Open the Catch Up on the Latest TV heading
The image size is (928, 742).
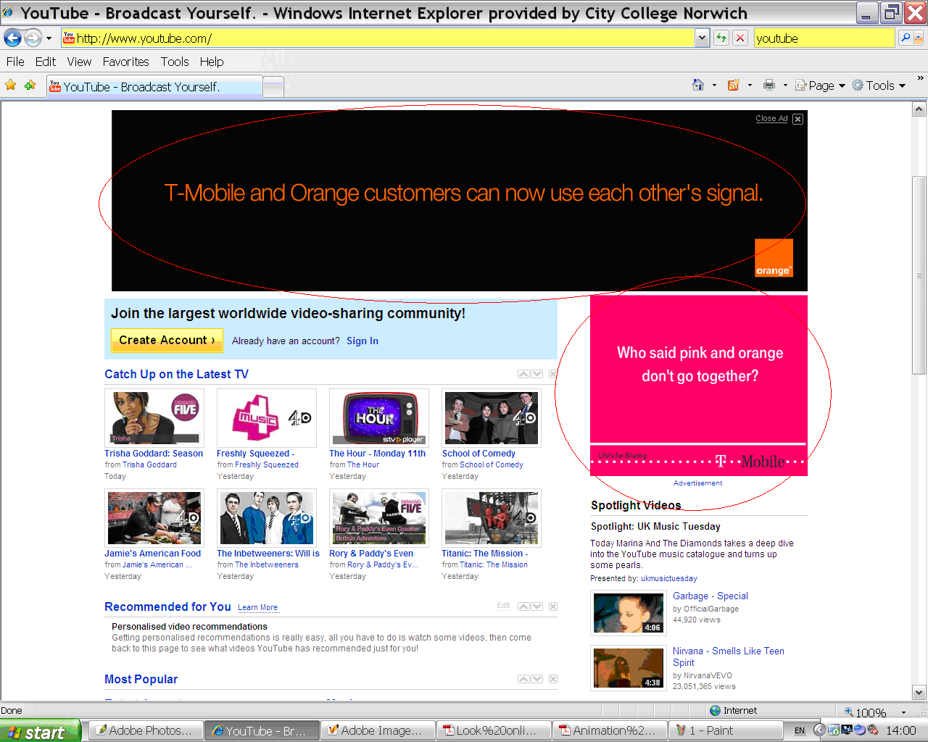point(176,374)
